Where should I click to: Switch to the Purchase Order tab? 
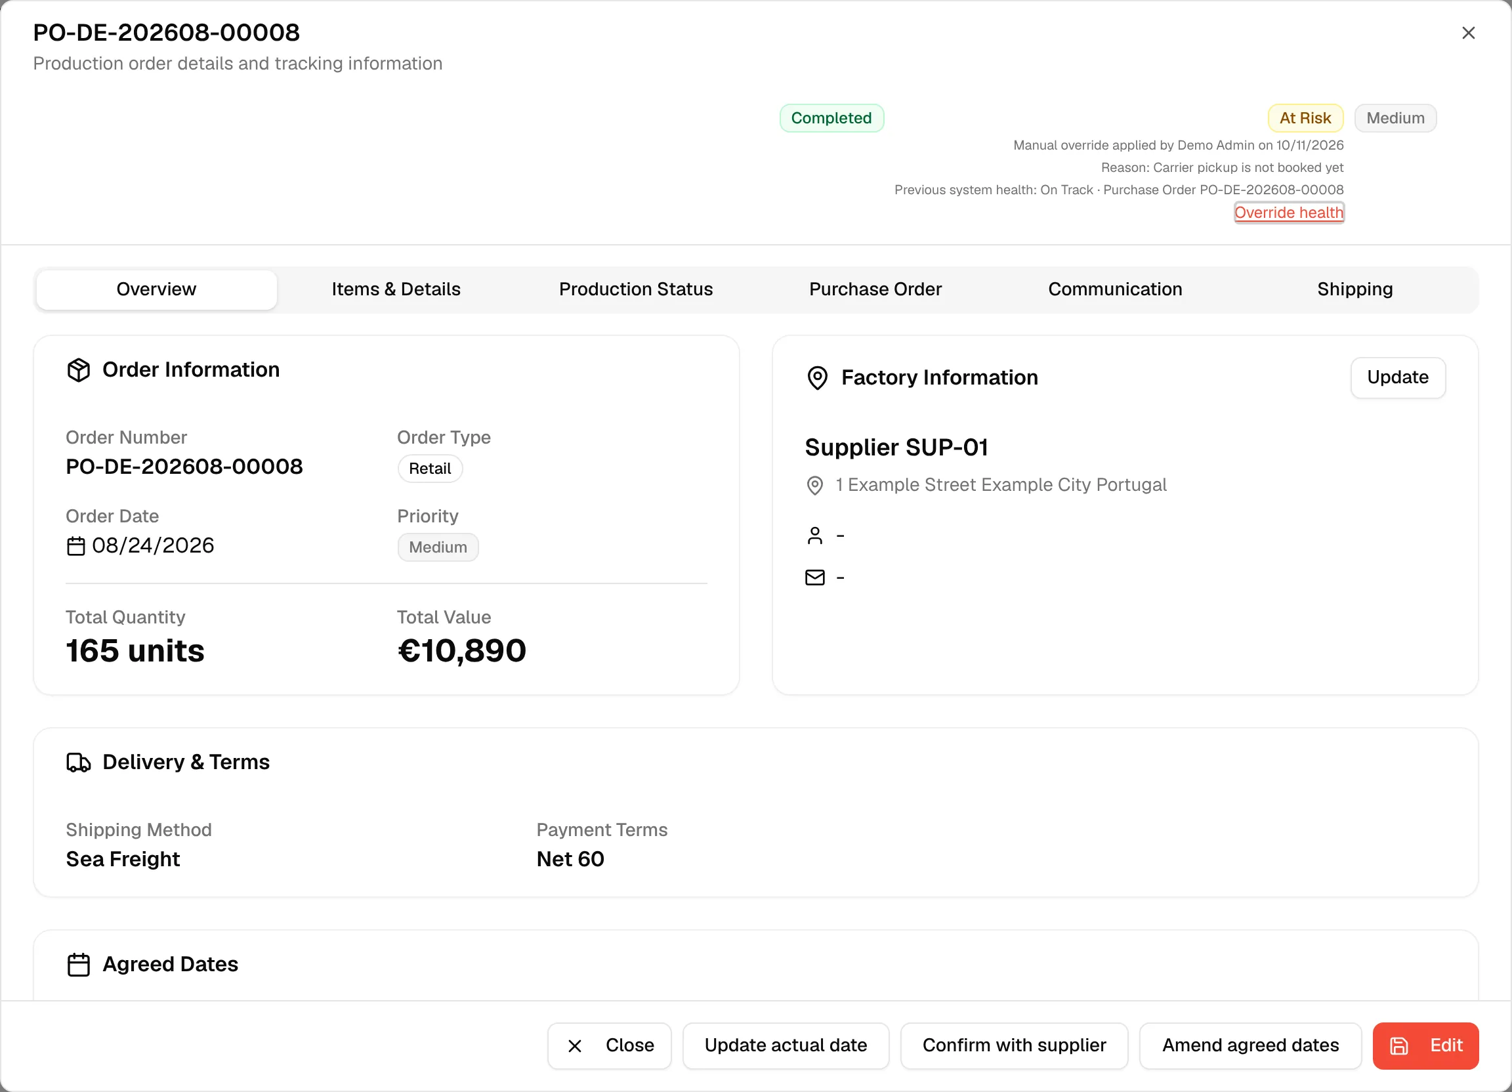[875, 289]
